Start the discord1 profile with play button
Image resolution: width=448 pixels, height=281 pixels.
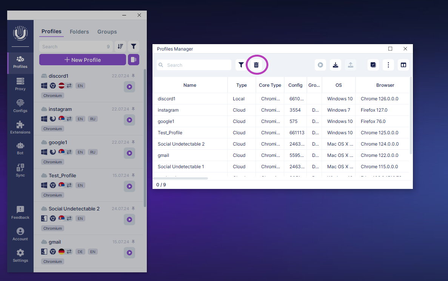129,87
